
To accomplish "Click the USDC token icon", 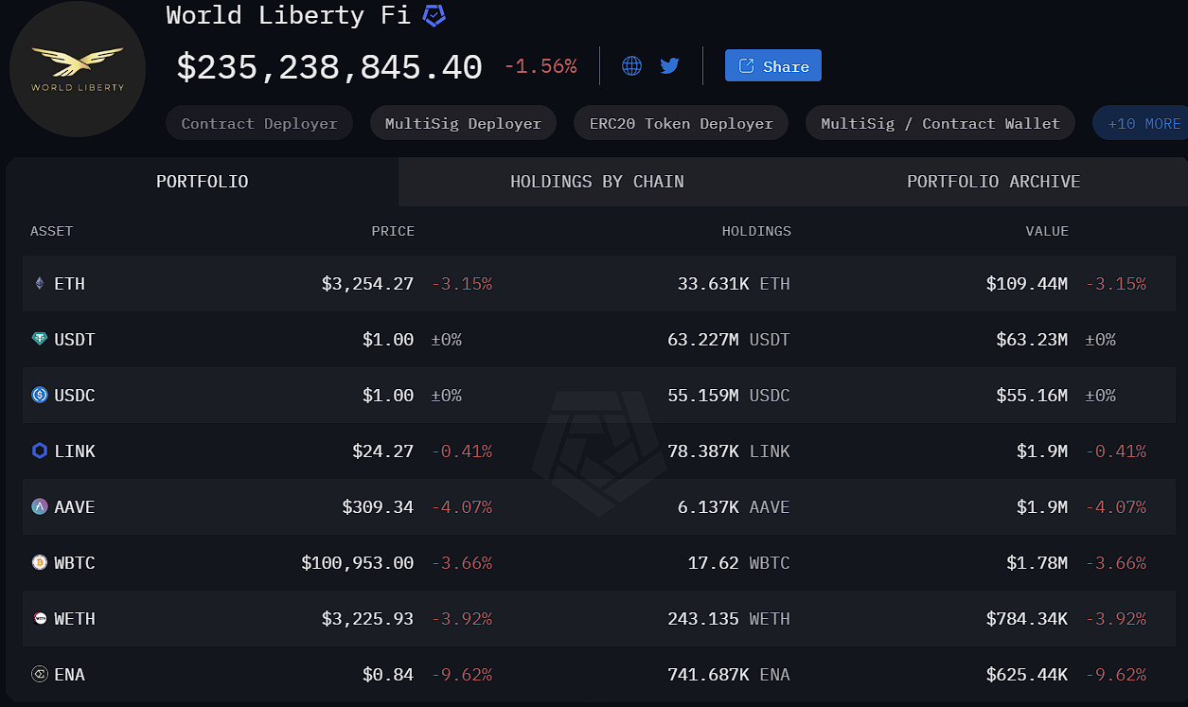I will click(x=40, y=396).
